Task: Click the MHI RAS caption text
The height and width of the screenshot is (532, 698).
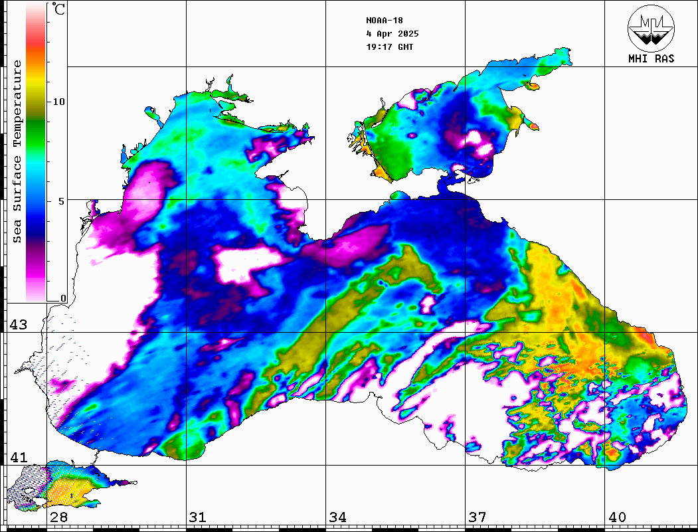Action: 651,58
